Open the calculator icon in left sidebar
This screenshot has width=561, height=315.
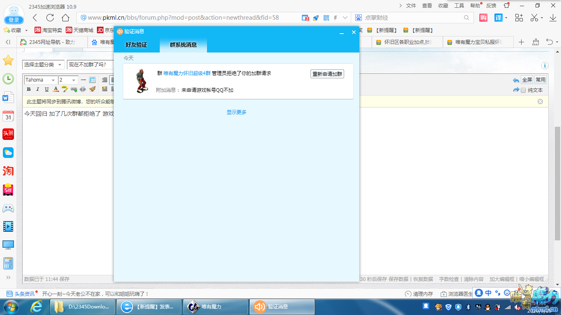[8, 263]
